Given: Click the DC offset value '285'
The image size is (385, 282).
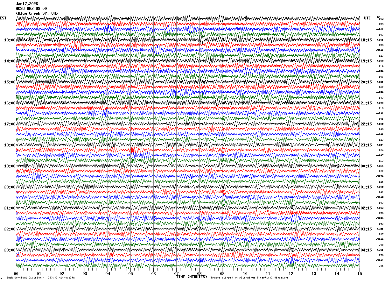Looking at the screenshot, I should [x=381, y=266].
